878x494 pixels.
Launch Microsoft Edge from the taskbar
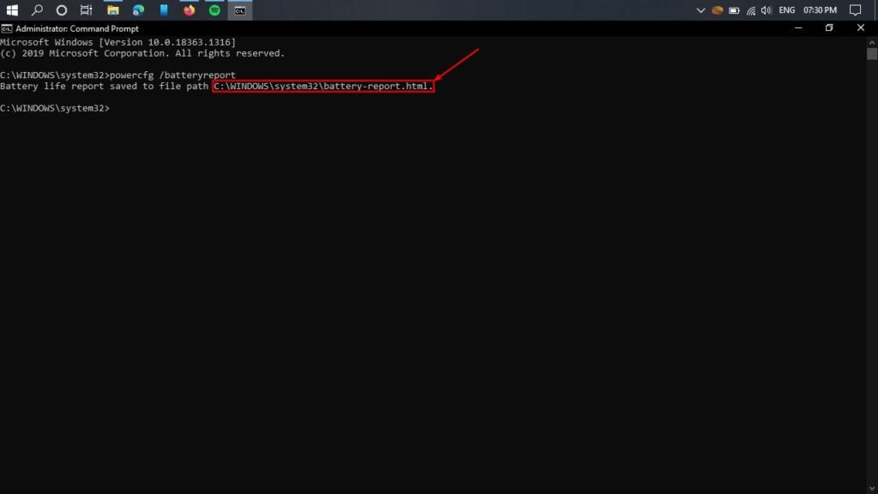138,10
